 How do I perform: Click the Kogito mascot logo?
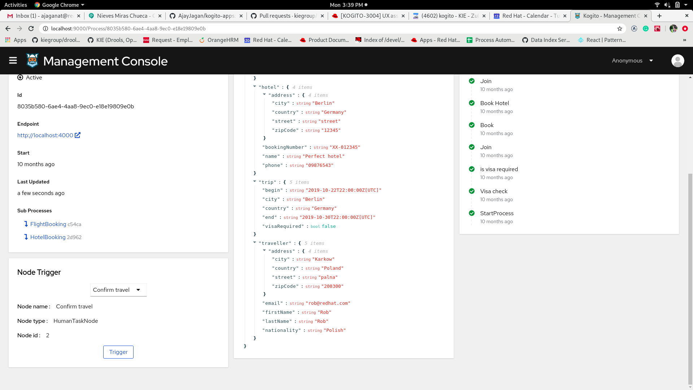[32, 61]
